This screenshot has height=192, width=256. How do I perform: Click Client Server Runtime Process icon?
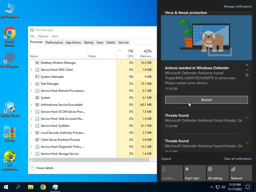tap(37, 140)
